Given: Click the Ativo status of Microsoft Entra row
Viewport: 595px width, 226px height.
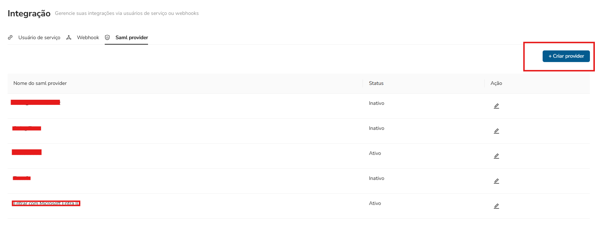Looking at the screenshot, I should [x=375, y=203].
